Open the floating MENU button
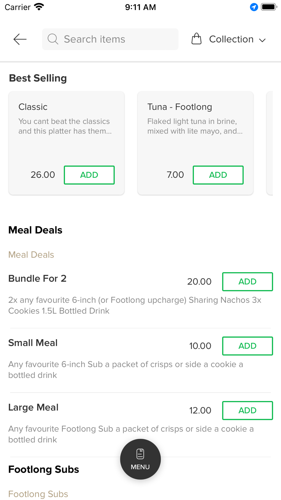This screenshot has height=500, width=281. coord(140,459)
